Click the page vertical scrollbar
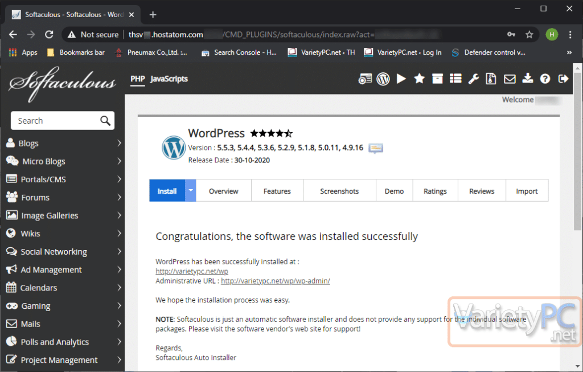Image resolution: width=583 pixels, height=372 pixels. click(577, 151)
